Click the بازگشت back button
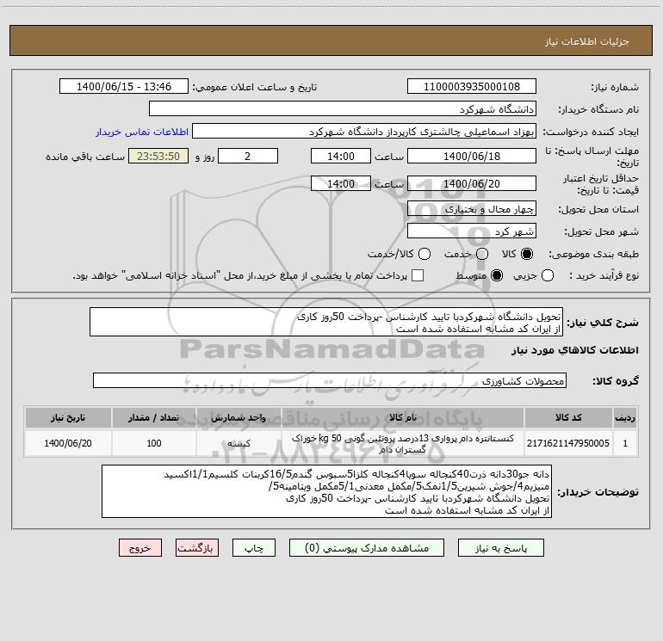The height and width of the screenshot is (641, 663). 197,548
